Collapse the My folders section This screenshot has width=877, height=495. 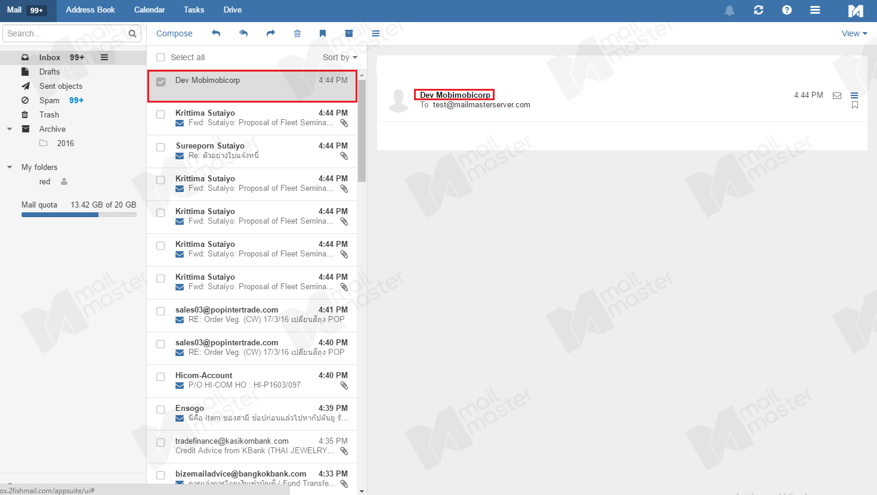9,167
